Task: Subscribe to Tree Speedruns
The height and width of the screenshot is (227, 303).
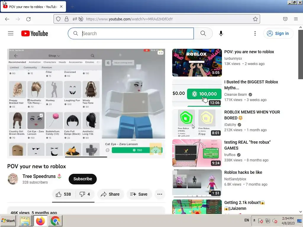Action: [83, 179]
